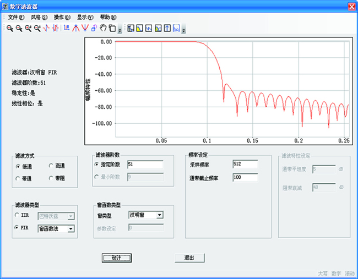Click the first zoom-in magnifier icon
Viewport: 358px width, 279px height.
[9, 28]
